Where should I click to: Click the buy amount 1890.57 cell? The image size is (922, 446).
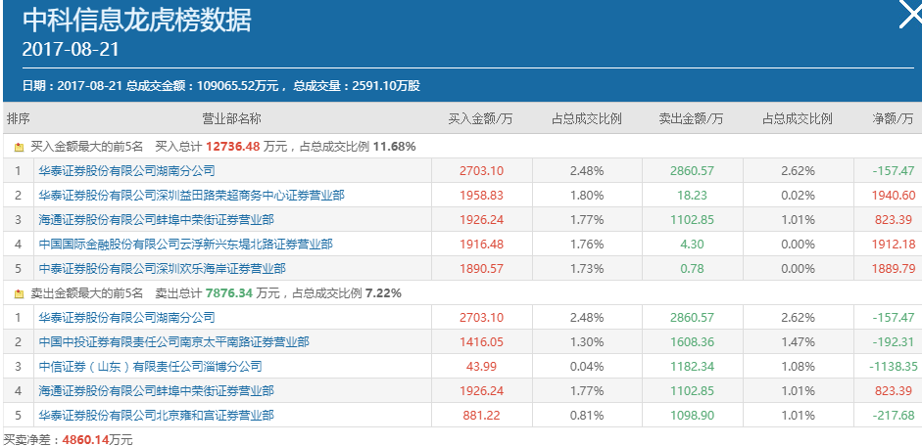pos(482,269)
